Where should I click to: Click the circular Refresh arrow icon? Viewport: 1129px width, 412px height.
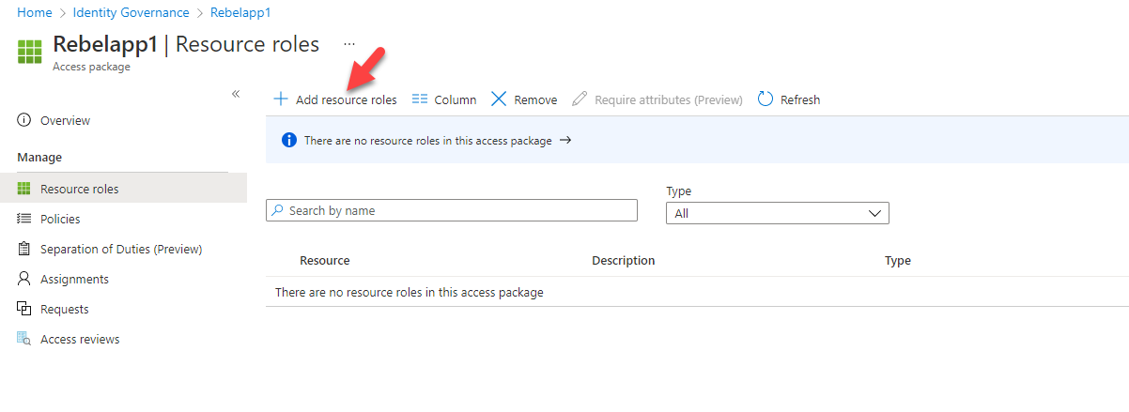(765, 99)
